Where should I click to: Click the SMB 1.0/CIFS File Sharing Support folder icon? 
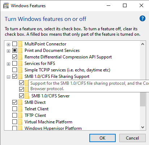20,76
